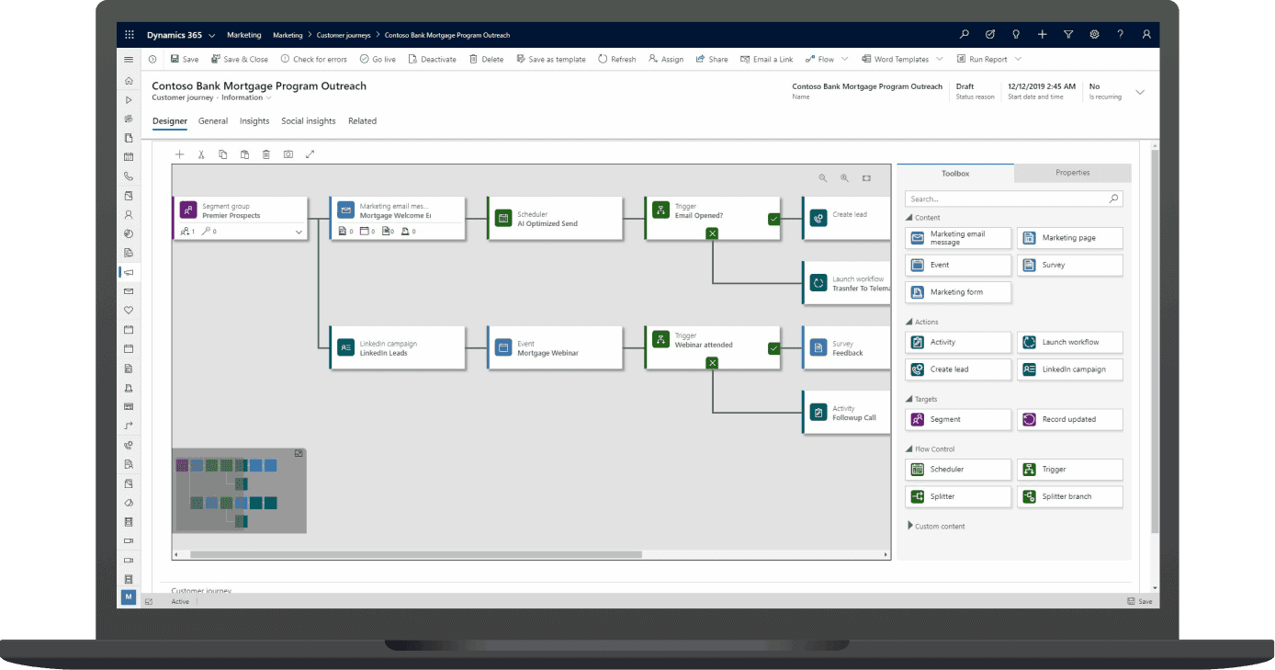Open the Related tab
Screen dimensions: 1275x670
[x=362, y=121]
